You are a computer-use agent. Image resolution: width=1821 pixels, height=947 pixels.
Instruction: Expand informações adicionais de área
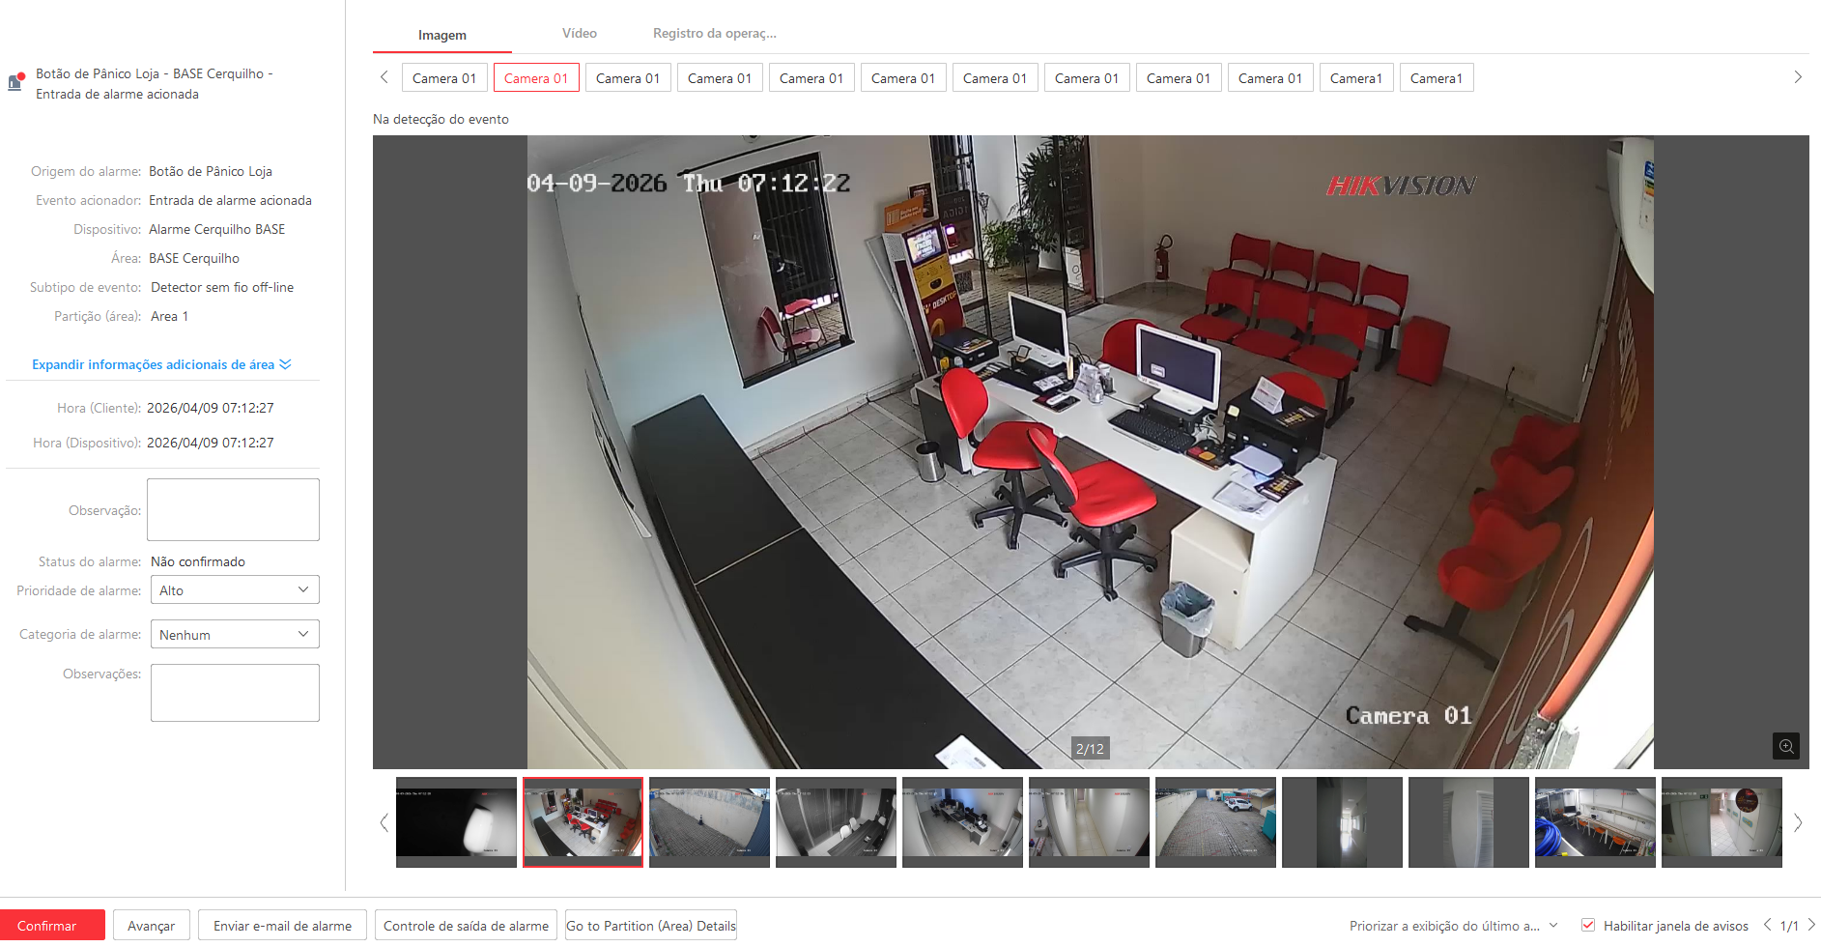point(161,364)
